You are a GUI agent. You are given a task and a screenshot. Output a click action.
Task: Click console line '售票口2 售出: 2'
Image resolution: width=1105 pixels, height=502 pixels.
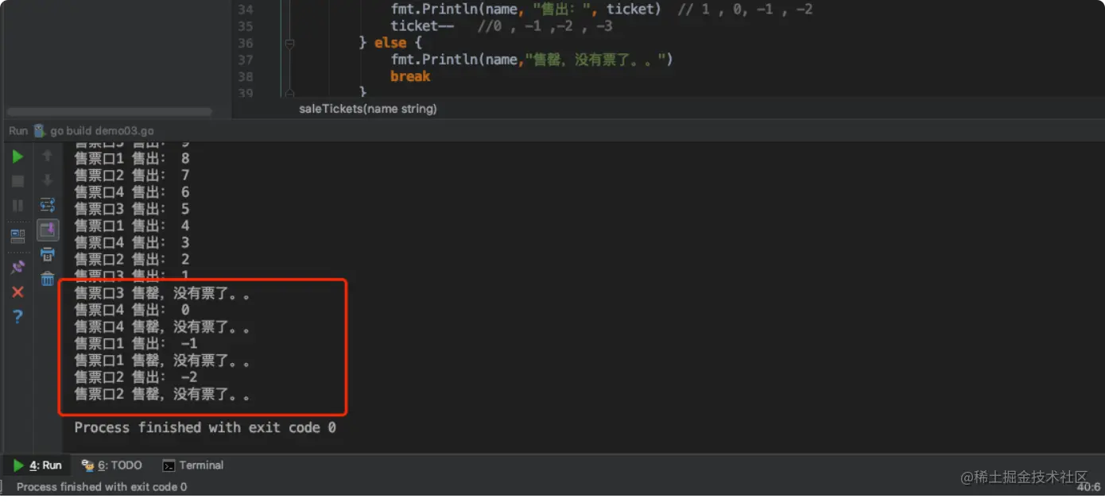(x=132, y=259)
